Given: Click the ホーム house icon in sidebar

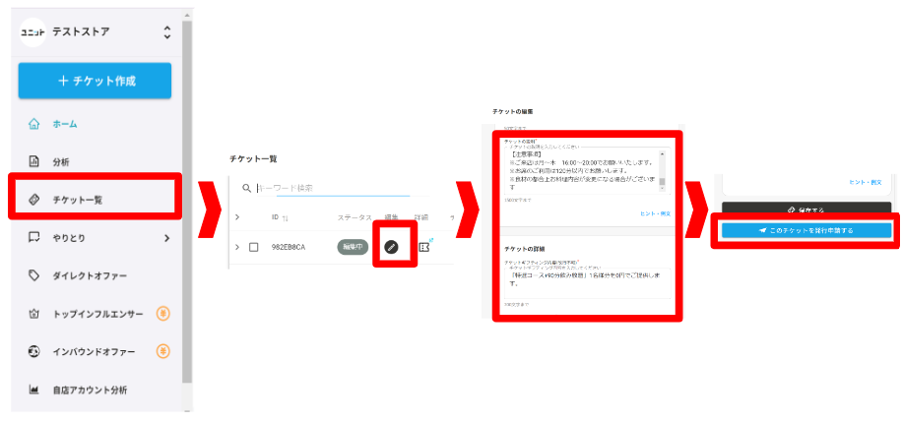Looking at the screenshot, I should [x=33, y=124].
